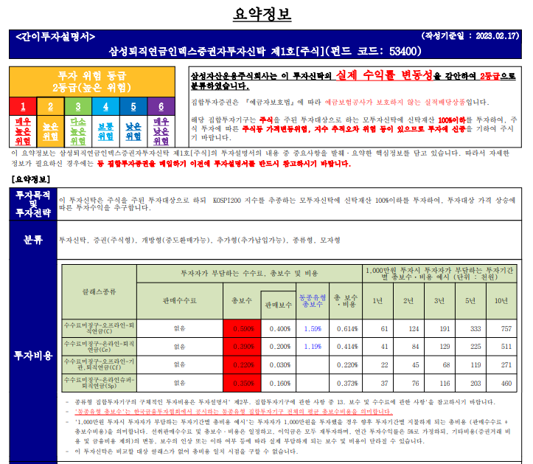Click the red "2등급" text in the notice box
This screenshot has height=464, width=533.
tap(490, 76)
